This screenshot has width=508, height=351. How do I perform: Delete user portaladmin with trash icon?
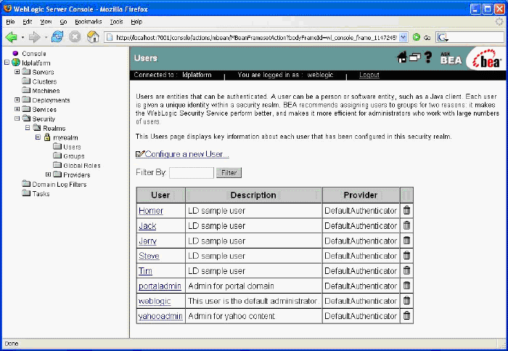[x=406, y=286]
